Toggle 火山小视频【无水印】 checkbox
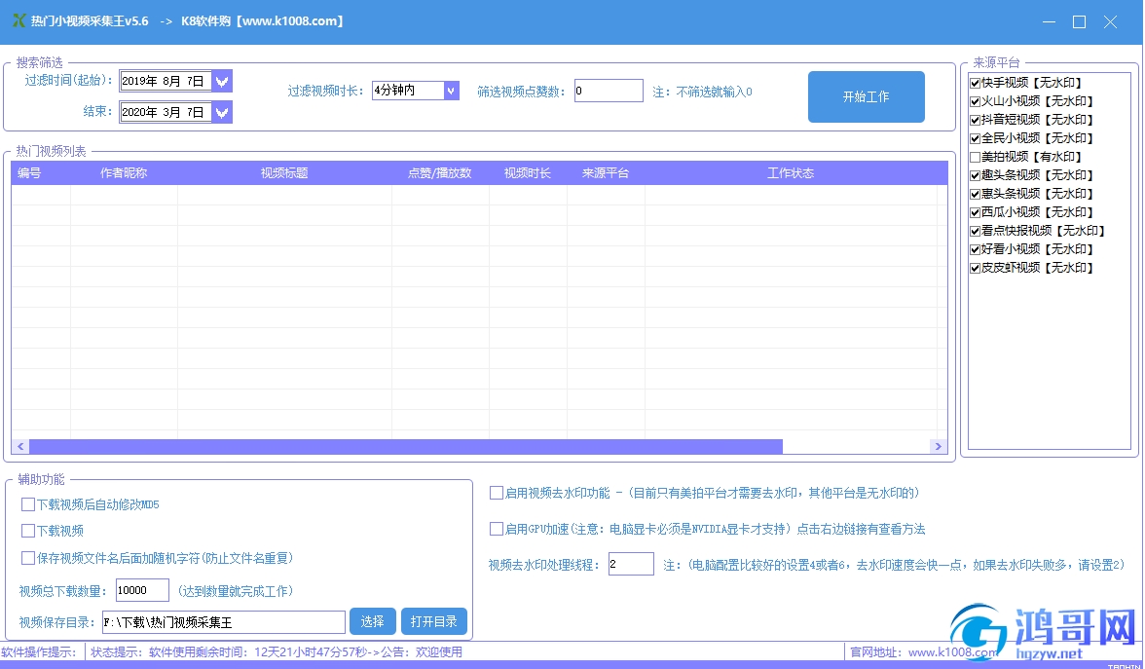Screen dimensions: 1145x669 pyautogui.click(x=975, y=101)
